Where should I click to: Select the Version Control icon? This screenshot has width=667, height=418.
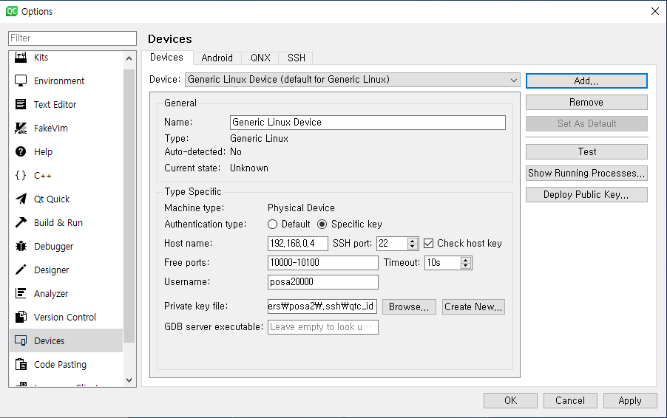[21, 318]
